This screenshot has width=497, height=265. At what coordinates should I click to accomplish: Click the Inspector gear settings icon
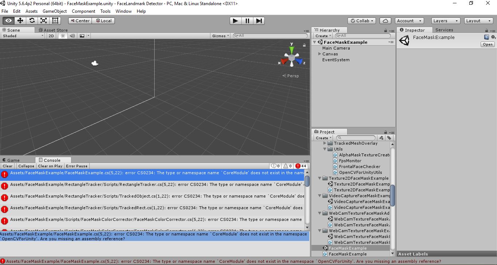tap(493, 37)
